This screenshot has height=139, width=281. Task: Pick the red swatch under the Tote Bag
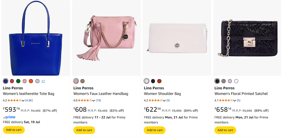(x=12, y=81)
